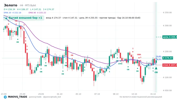Viewport: 177px width, 100px height.
Task: Click the Не является инвестиционной рекомендацией disclaimer
Action: tap(141, 97)
